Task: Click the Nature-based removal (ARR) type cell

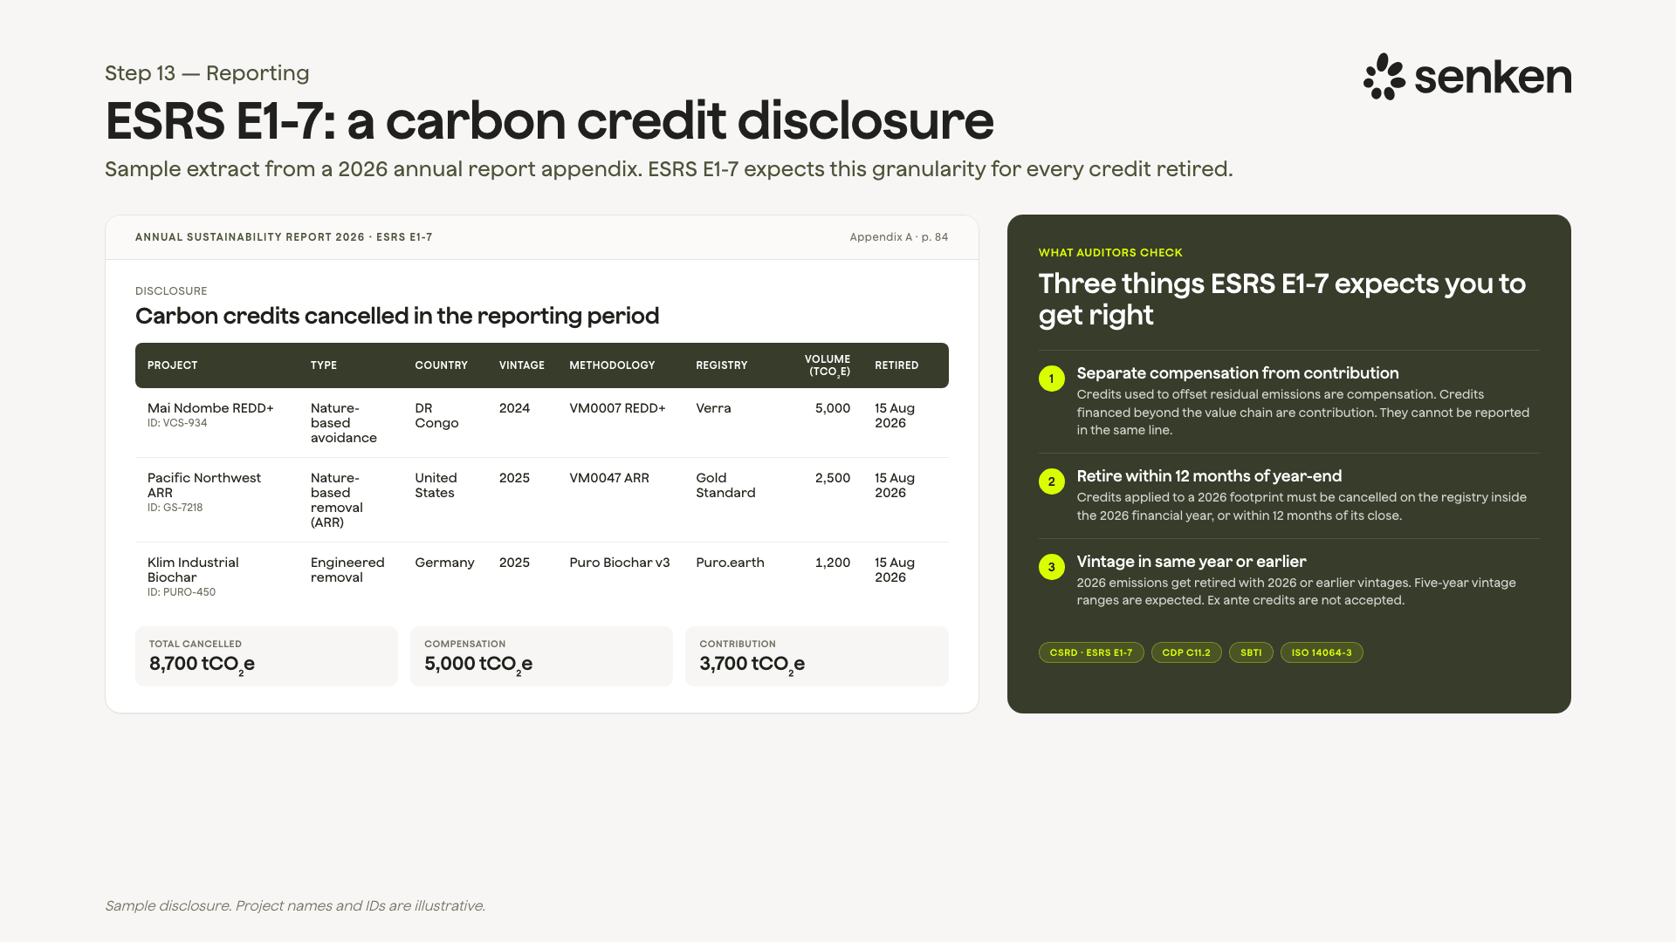Action: (337, 500)
